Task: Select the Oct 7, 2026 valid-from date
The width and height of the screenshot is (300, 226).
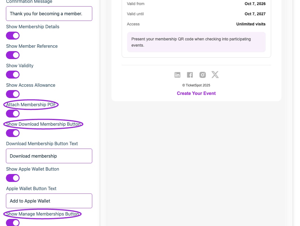Action: (x=255, y=4)
